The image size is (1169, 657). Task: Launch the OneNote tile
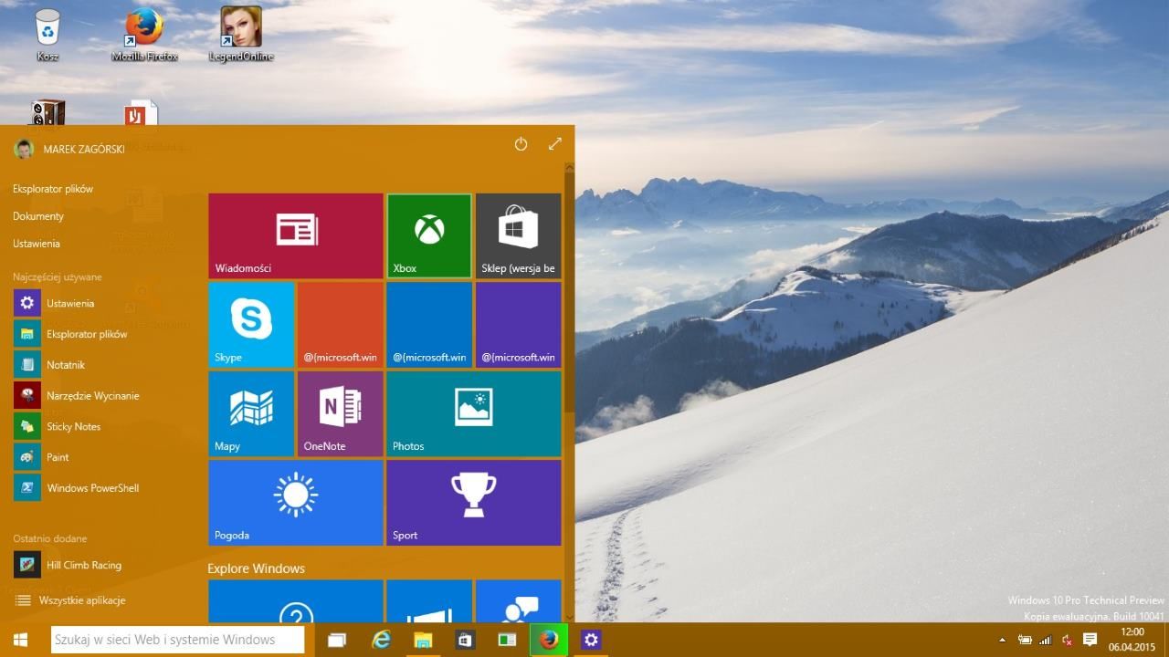coord(340,413)
